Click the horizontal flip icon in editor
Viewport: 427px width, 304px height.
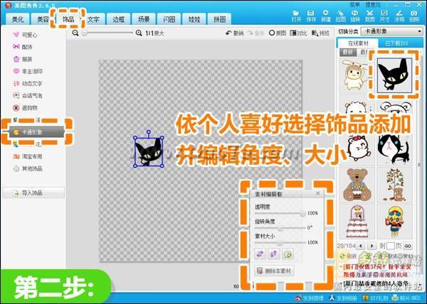(260, 254)
